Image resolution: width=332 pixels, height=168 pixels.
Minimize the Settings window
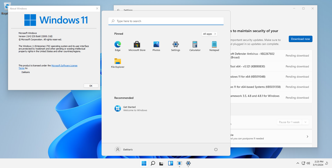point(294,9)
